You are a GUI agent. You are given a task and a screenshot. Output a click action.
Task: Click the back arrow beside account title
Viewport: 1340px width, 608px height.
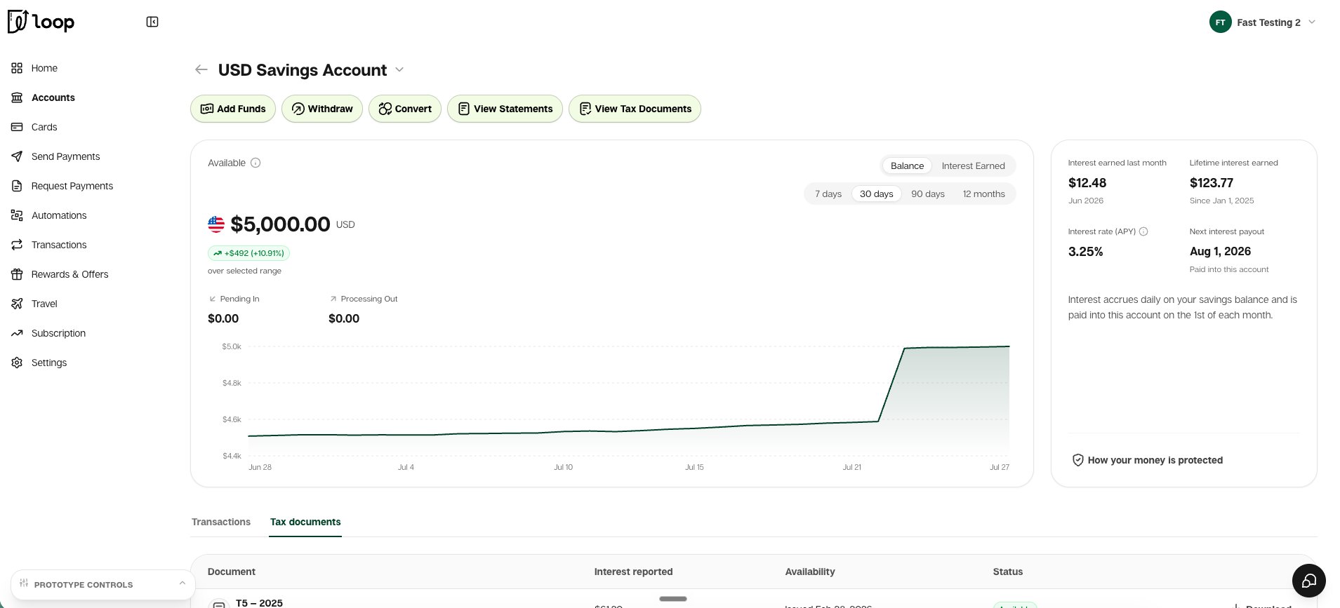(201, 69)
